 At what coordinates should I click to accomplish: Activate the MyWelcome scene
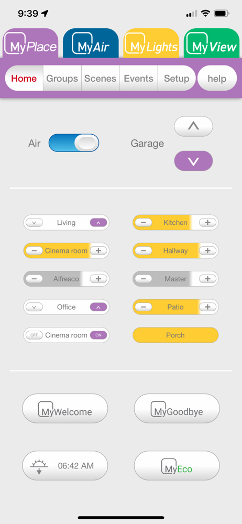tap(65, 408)
